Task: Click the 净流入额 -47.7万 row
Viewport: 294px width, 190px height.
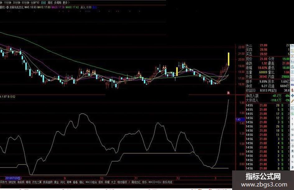Action: (x=268, y=96)
